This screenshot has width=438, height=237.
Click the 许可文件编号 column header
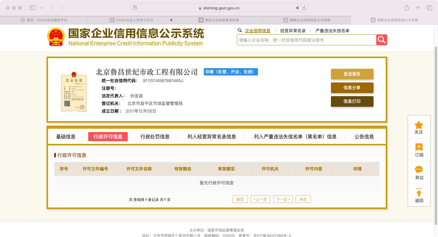click(96, 169)
